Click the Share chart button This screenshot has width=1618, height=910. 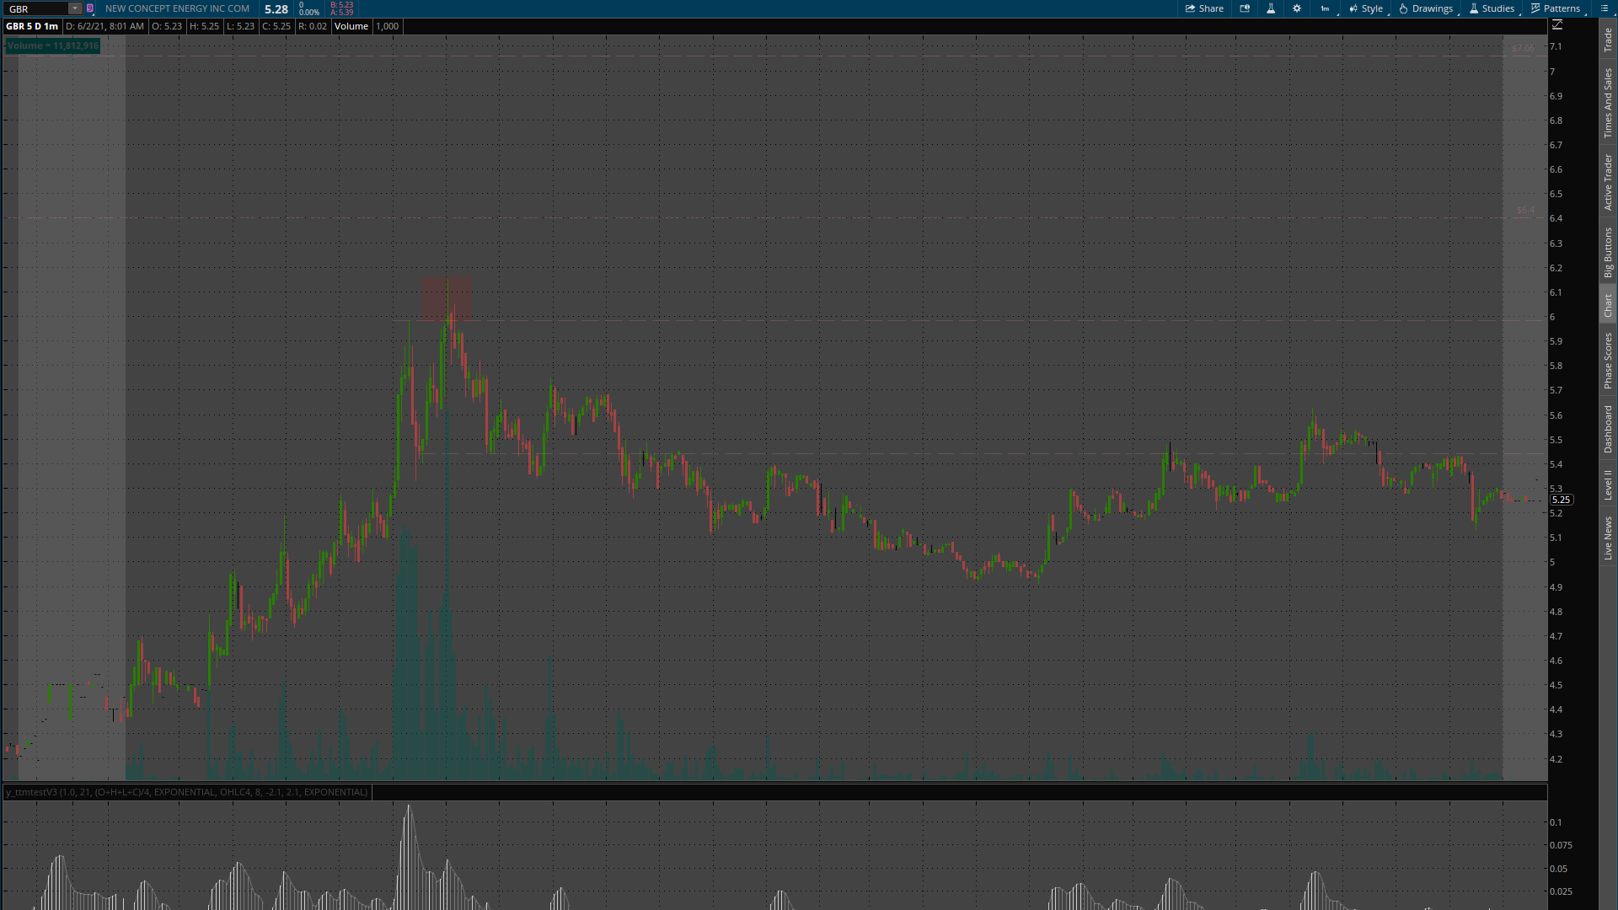click(x=1204, y=8)
